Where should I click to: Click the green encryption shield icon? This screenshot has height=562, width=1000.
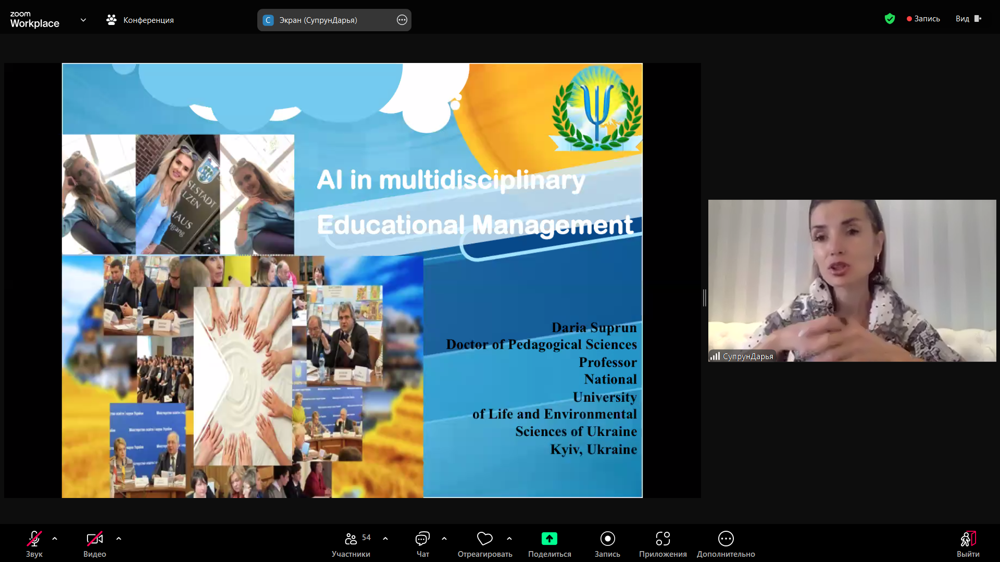(890, 19)
